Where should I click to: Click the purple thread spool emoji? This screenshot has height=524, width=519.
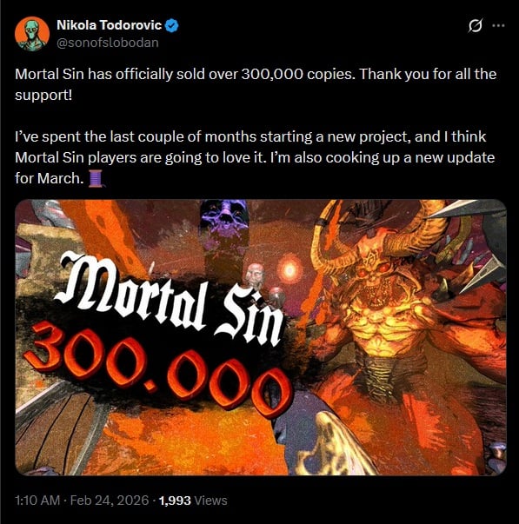[x=96, y=178]
